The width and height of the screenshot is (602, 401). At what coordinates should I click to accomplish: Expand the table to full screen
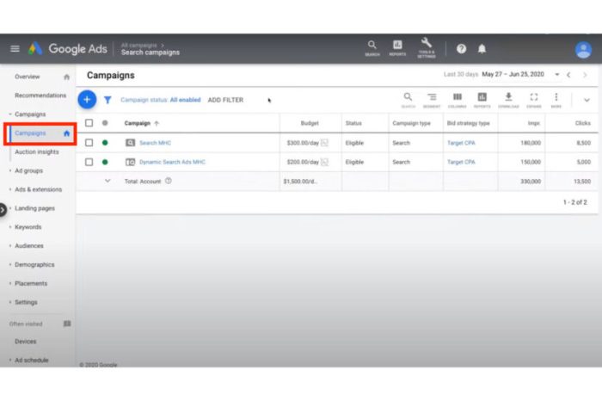(x=534, y=100)
